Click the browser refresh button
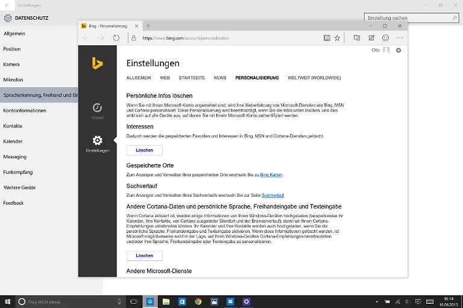 [116, 38]
